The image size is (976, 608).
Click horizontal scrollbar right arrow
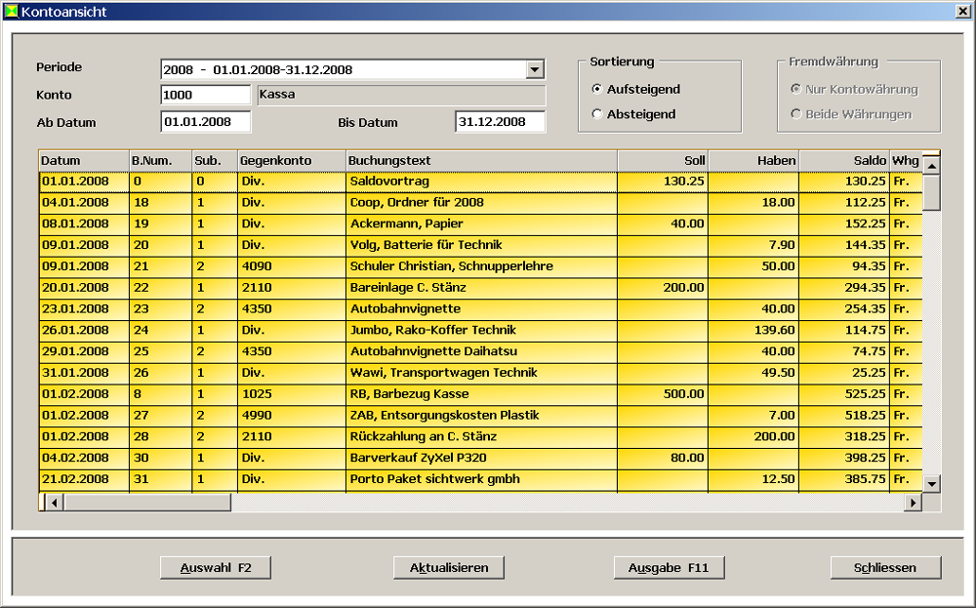(913, 503)
